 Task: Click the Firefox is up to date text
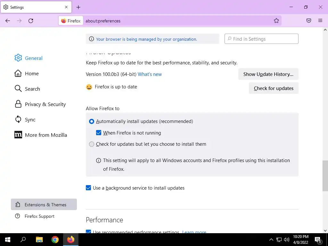[x=116, y=87]
